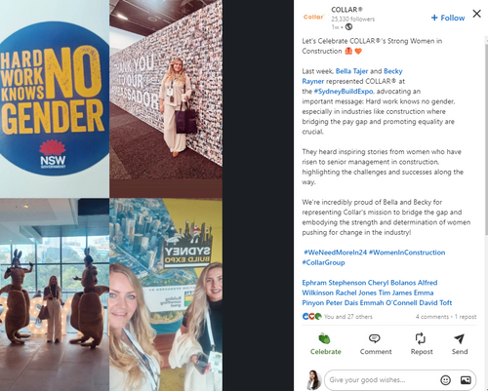Follow the COLLAR page
The height and width of the screenshot is (391, 488).
(x=448, y=18)
